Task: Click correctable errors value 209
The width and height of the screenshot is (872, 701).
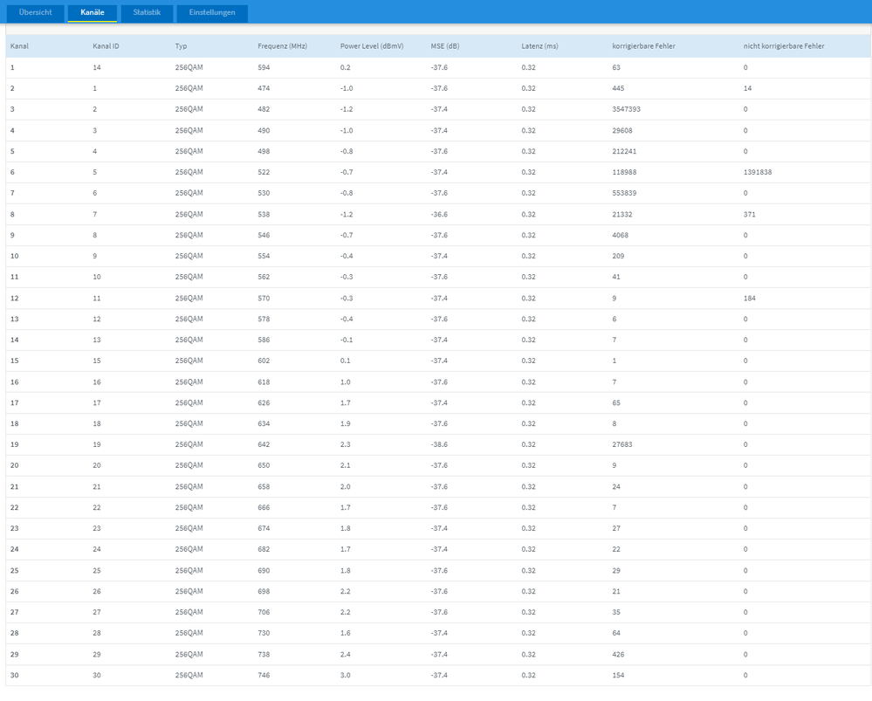Action: tap(618, 256)
